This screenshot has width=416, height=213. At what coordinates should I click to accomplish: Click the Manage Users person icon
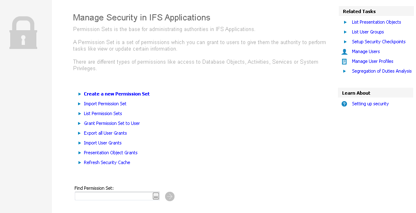point(344,52)
